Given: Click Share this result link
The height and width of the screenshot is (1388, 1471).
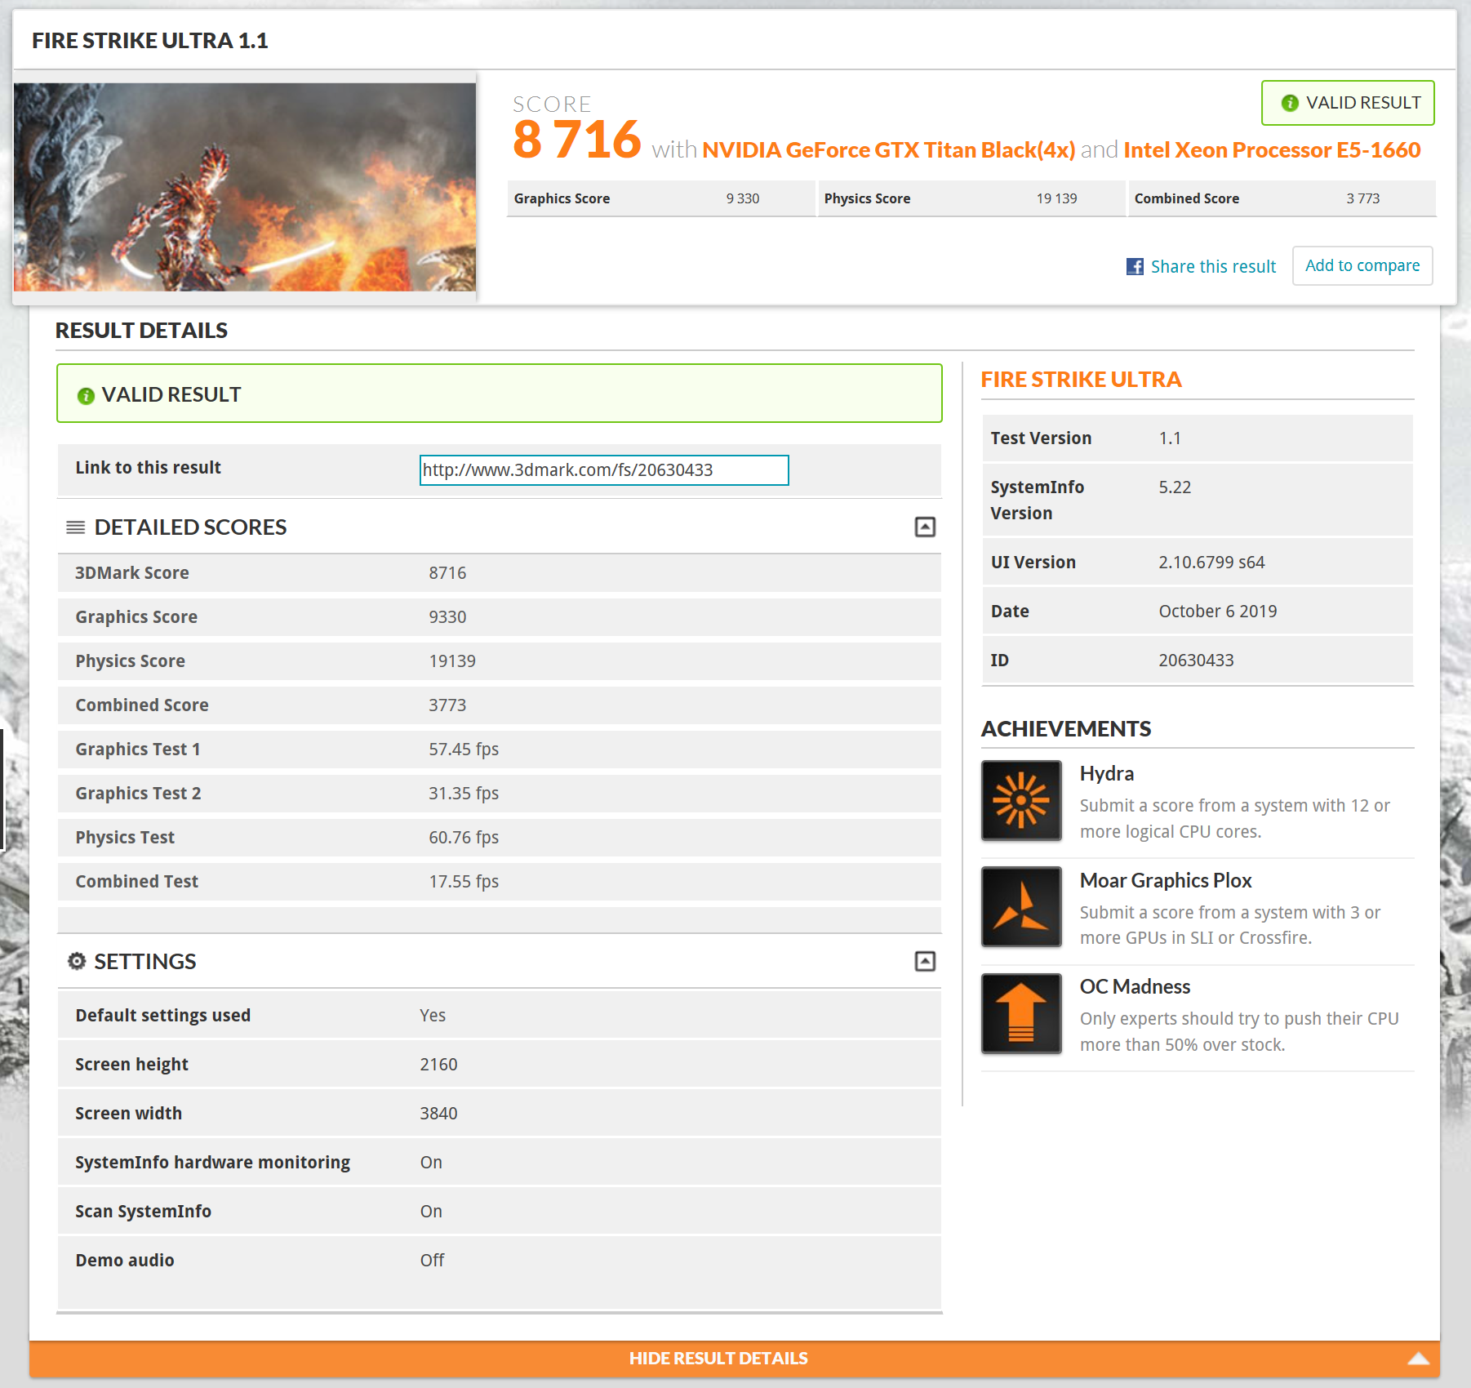Looking at the screenshot, I should pos(1213,266).
